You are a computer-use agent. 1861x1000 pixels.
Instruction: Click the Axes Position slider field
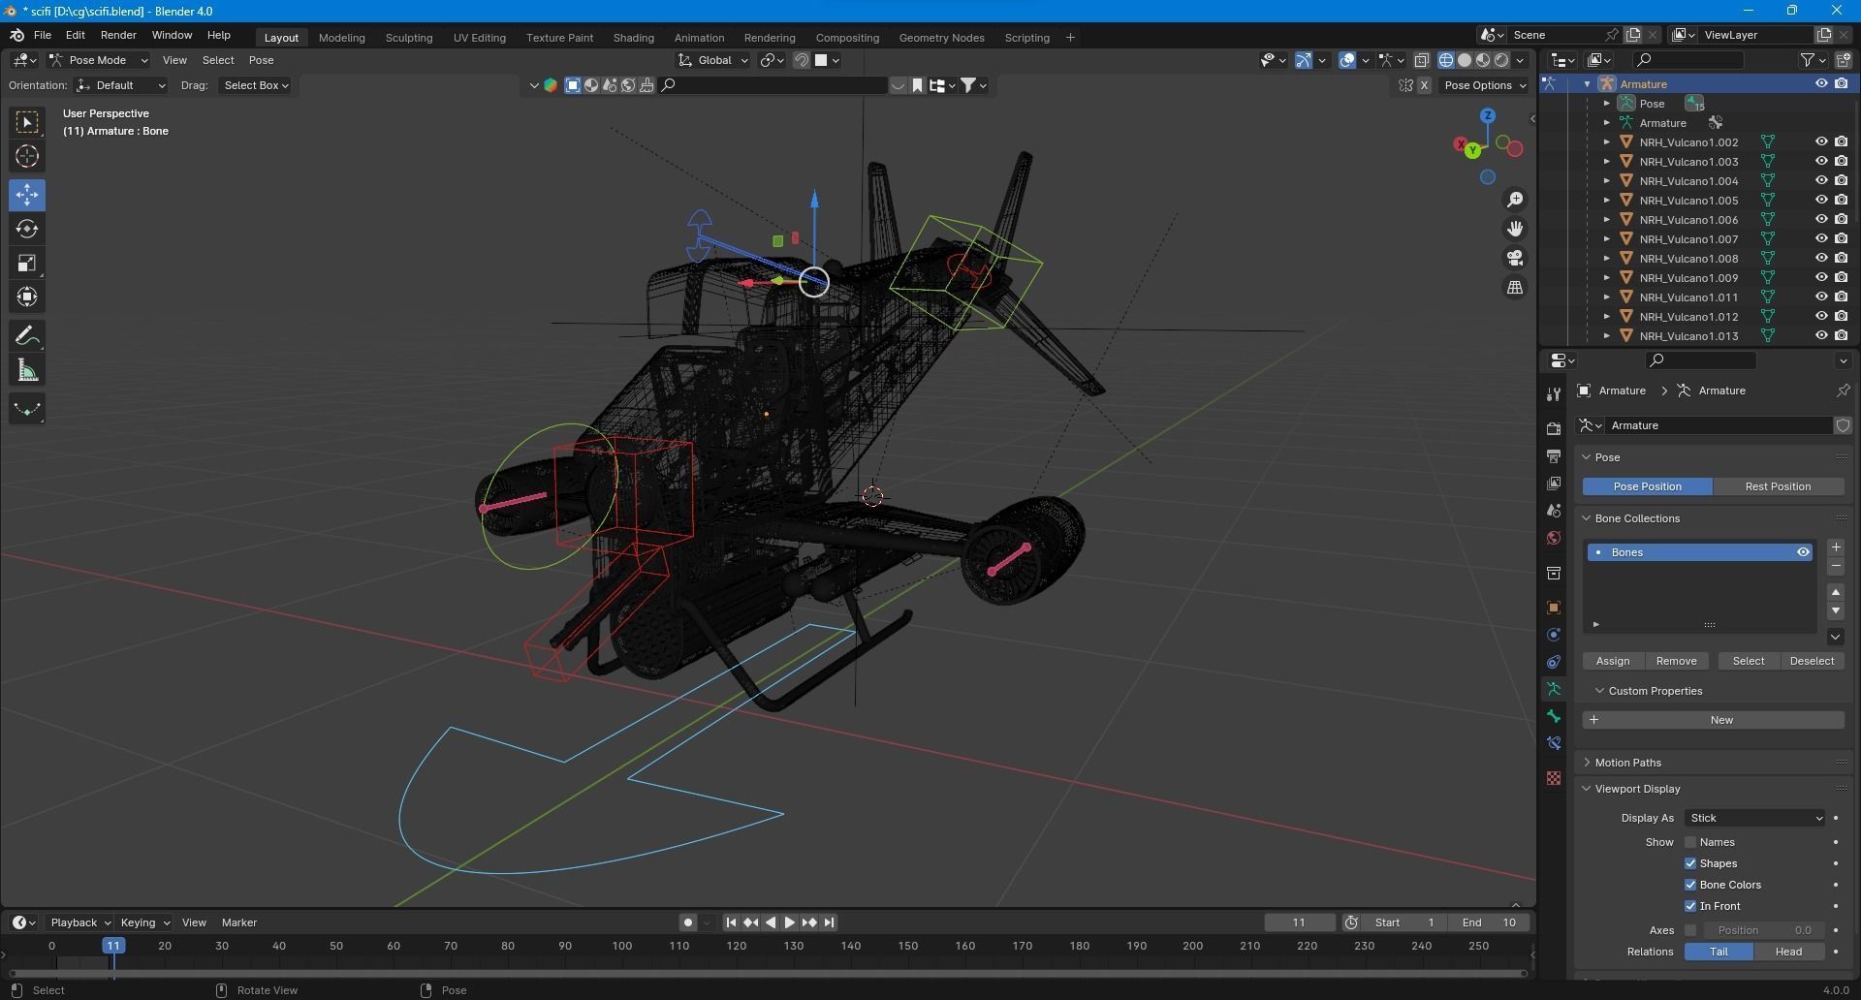pos(1764,930)
